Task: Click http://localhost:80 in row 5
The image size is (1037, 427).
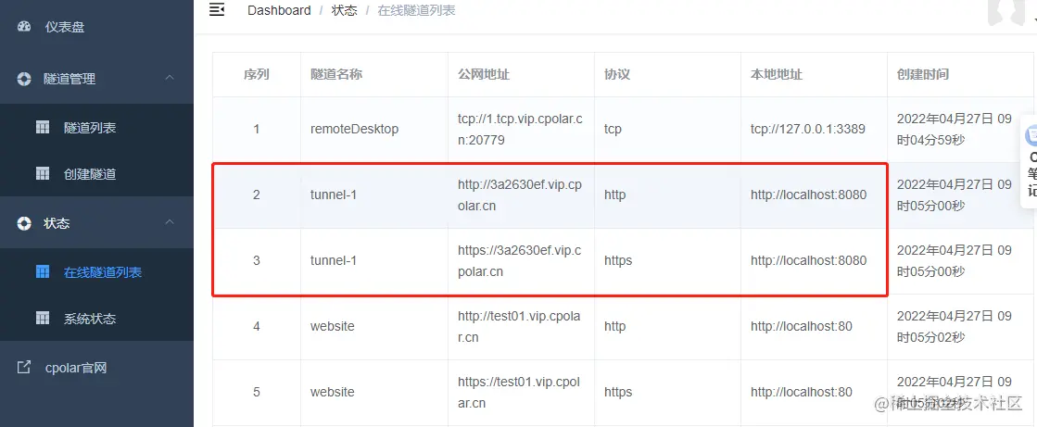Action: [802, 392]
